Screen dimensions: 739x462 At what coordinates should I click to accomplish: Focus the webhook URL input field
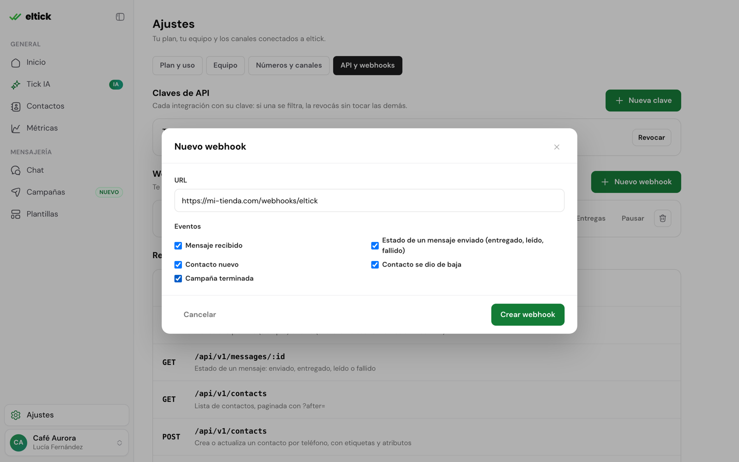[369, 201]
